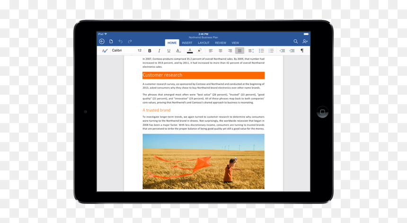This screenshot has width=407, height=223.
Task: Increase paragraph indent
Action: click(x=292, y=51)
